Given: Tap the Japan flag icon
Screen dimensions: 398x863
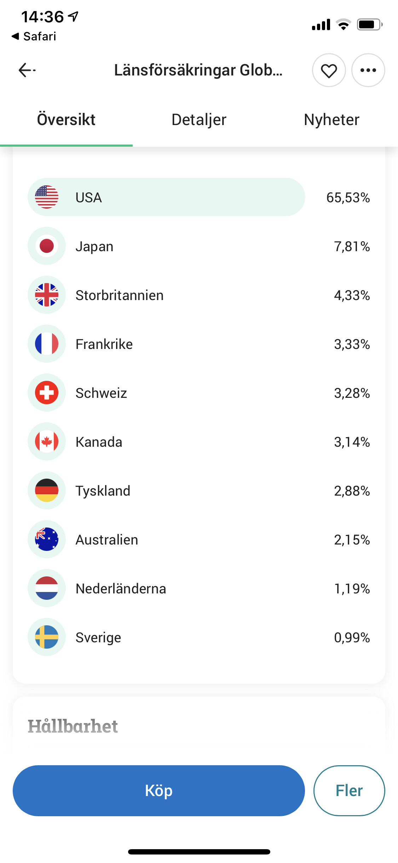Looking at the screenshot, I should (x=47, y=246).
